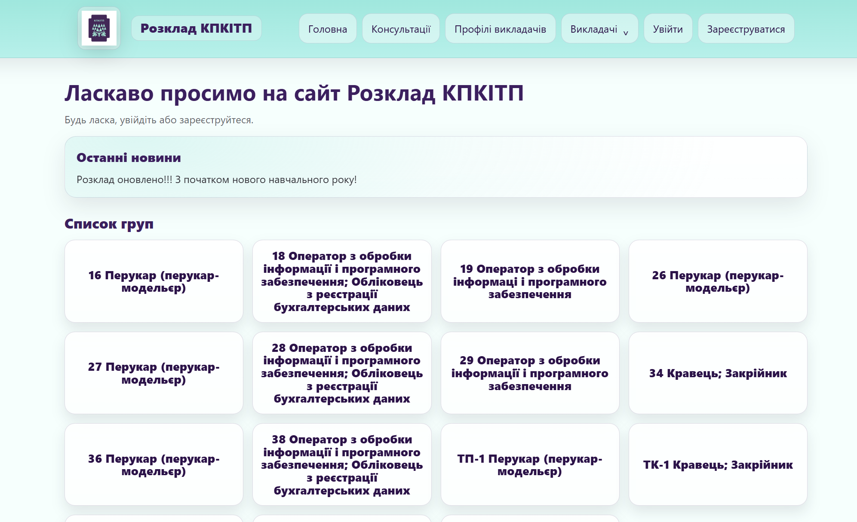Go to the Головна menu item
Screen dimensions: 857x522
pos(328,29)
